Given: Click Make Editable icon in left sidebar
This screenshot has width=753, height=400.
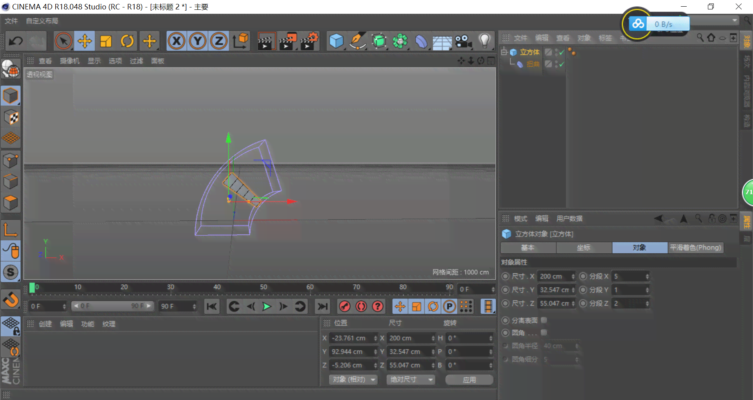Looking at the screenshot, I should pos(11,69).
